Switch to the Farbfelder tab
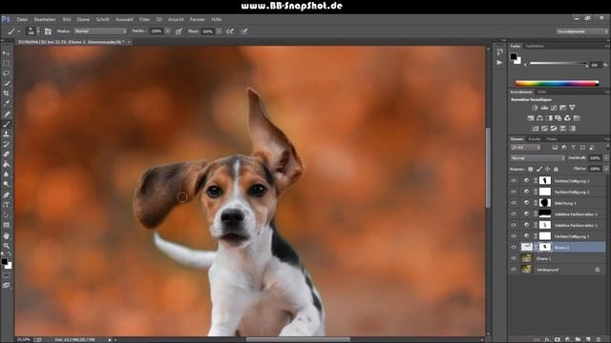This screenshot has width=611, height=343. [x=535, y=47]
